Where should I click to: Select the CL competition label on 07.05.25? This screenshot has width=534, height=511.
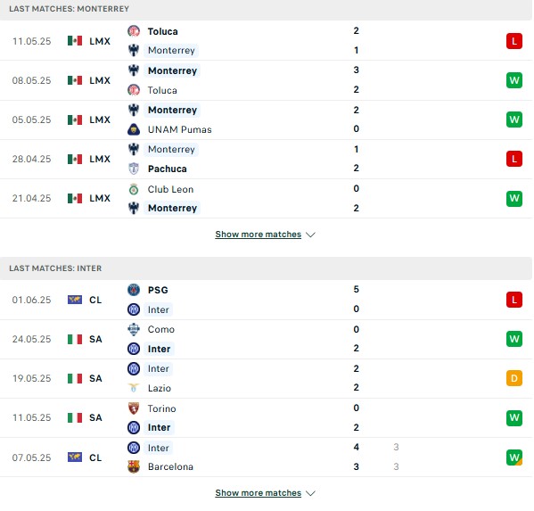coord(95,457)
